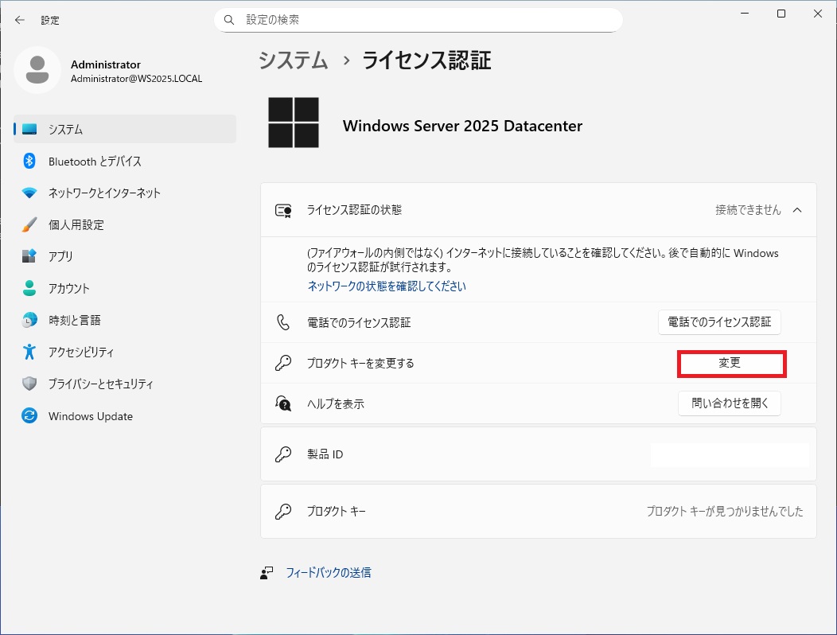Click the search magnifier icon

pyautogui.click(x=229, y=21)
